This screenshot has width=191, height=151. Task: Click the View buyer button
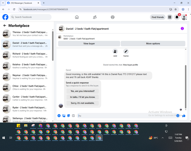point(89,43)
